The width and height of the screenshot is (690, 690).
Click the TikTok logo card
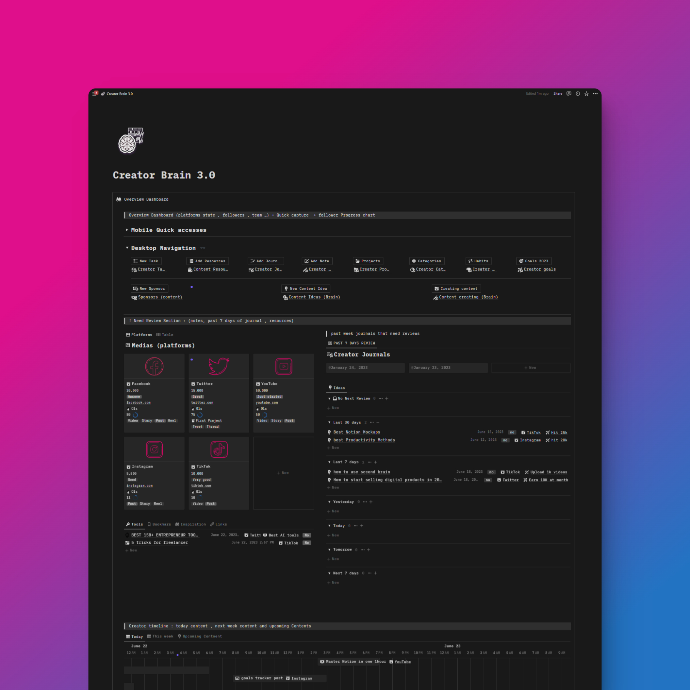(219, 449)
